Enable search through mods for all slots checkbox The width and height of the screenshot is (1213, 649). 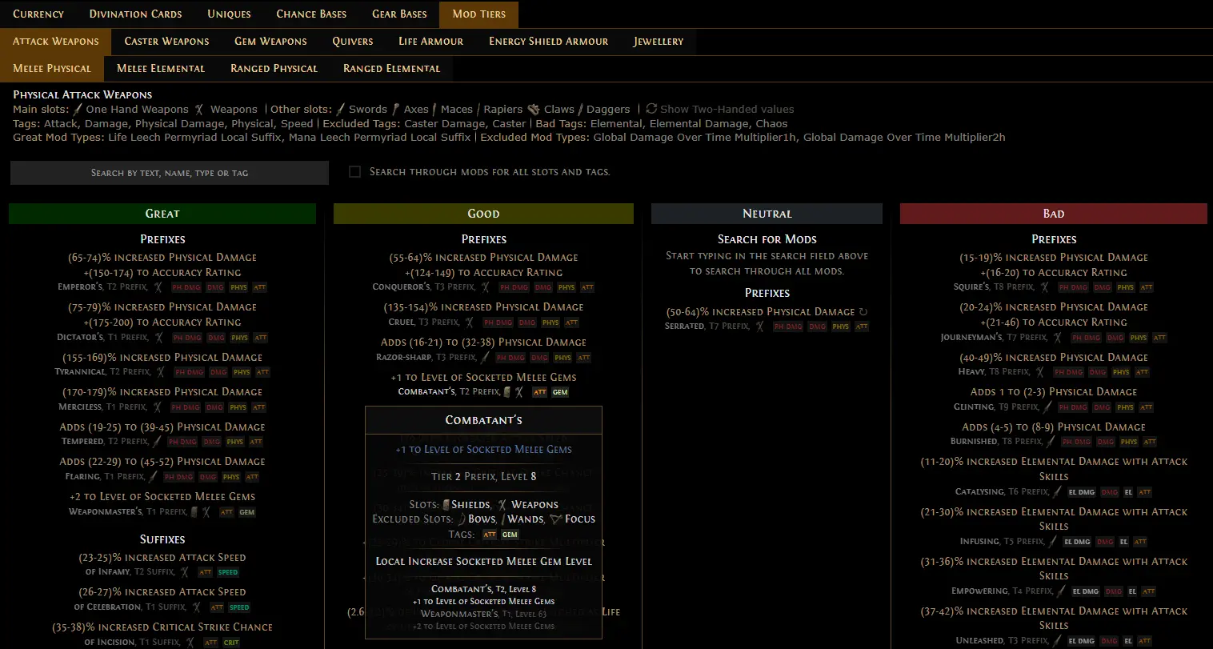click(x=354, y=172)
